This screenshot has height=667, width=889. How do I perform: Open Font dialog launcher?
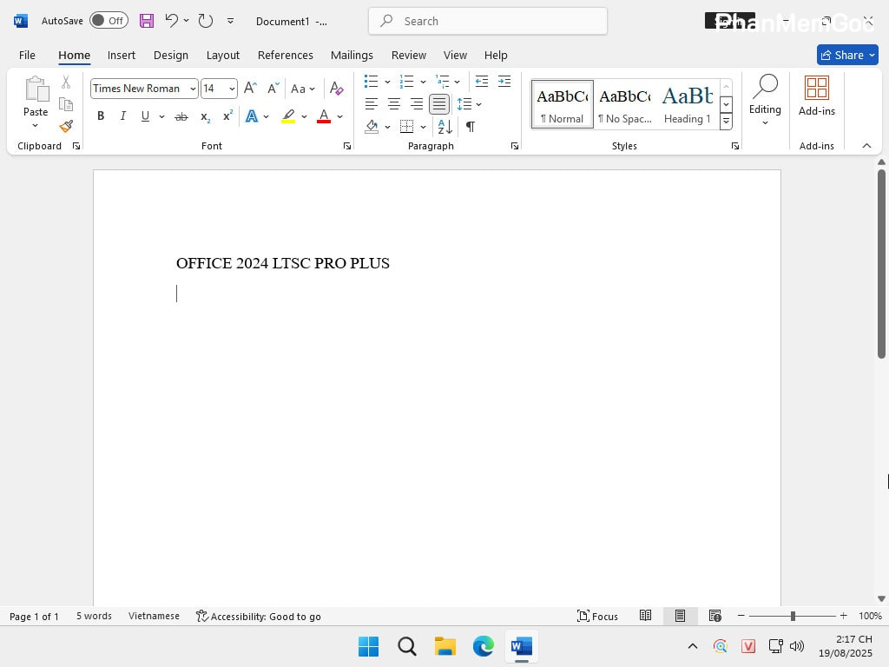tap(347, 146)
